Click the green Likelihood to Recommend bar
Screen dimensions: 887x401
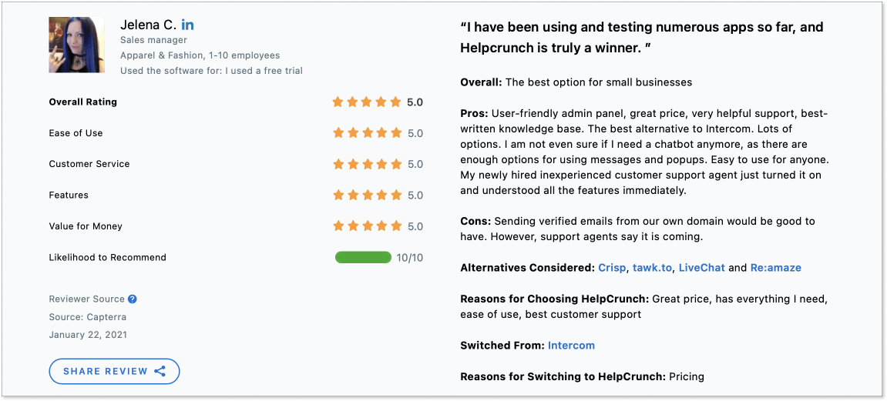tap(363, 258)
